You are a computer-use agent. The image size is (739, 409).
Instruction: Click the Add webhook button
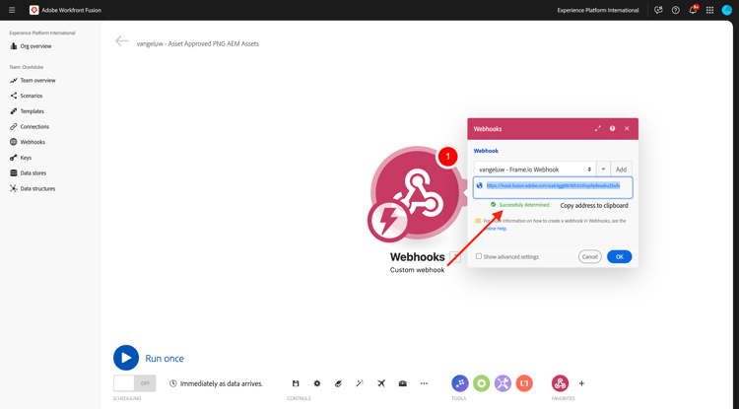pos(621,170)
